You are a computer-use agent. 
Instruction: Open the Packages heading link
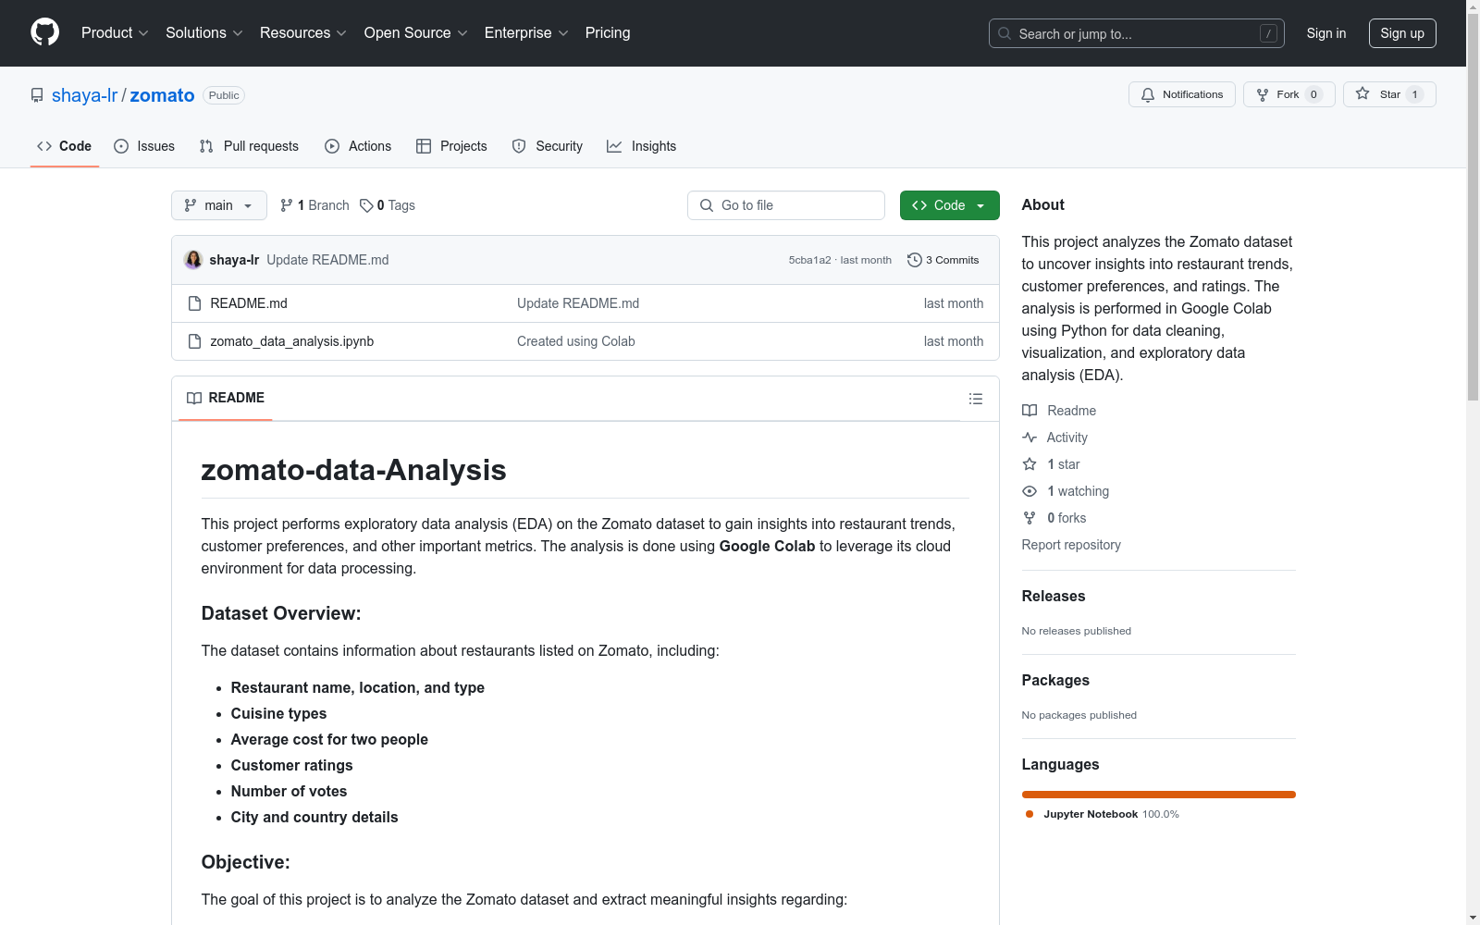click(1055, 681)
